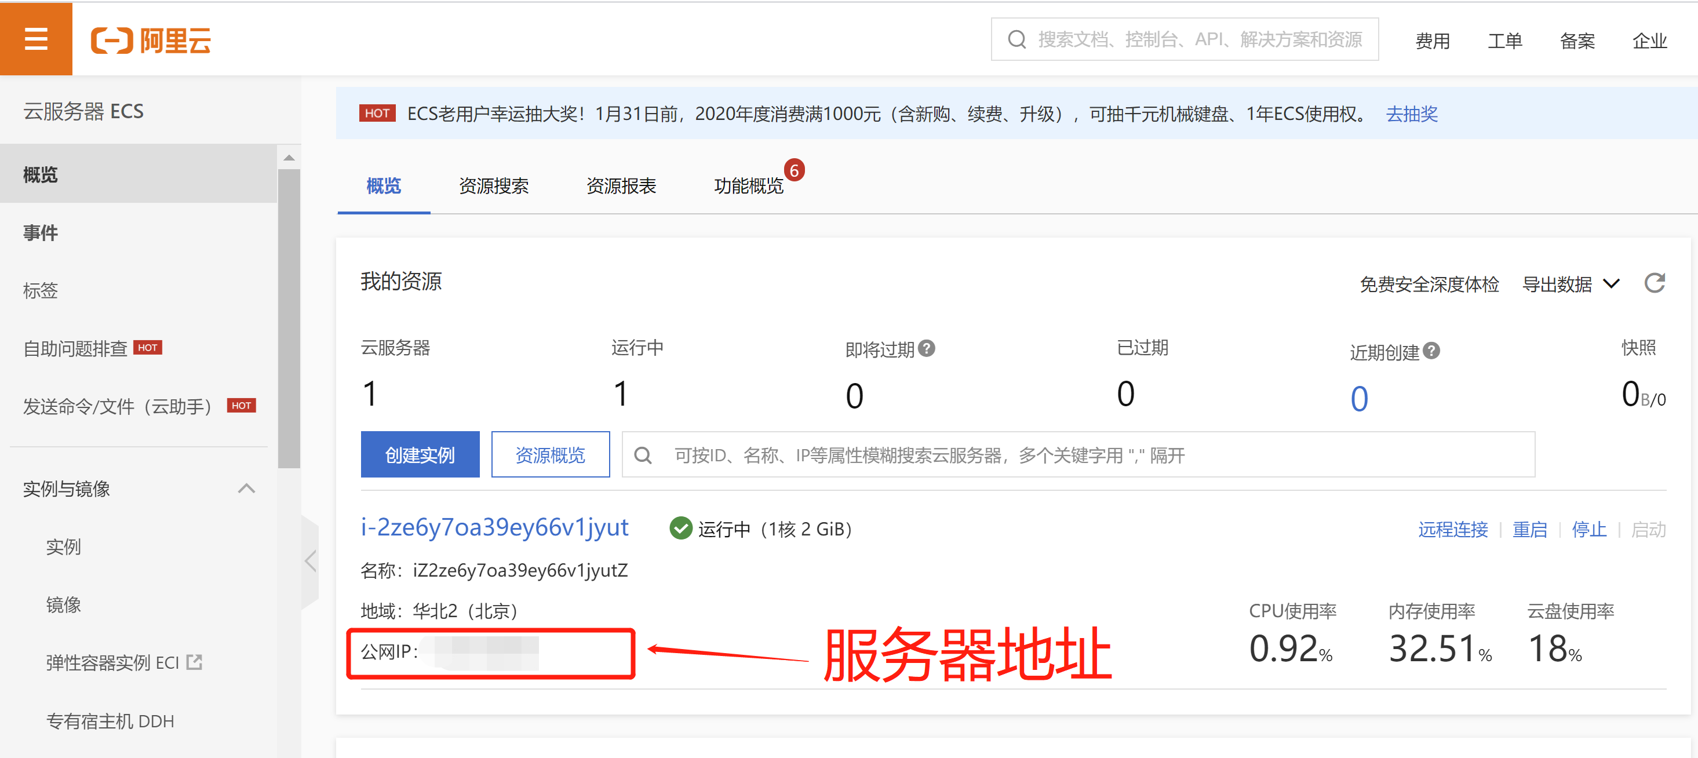Screen dimensions: 1698x758
Task: Click the sidebar scroll-up arrow
Action: tap(289, 158)
